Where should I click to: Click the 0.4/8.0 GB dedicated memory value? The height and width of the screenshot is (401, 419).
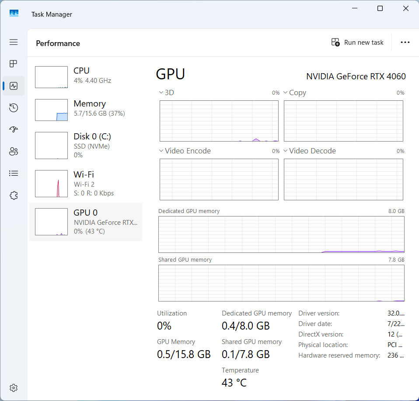click(x=245, y=326)
